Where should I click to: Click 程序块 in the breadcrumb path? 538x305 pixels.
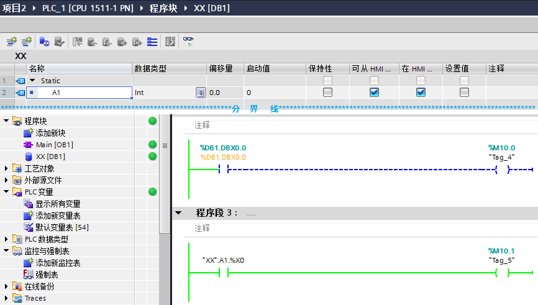(x=163, y=8)
